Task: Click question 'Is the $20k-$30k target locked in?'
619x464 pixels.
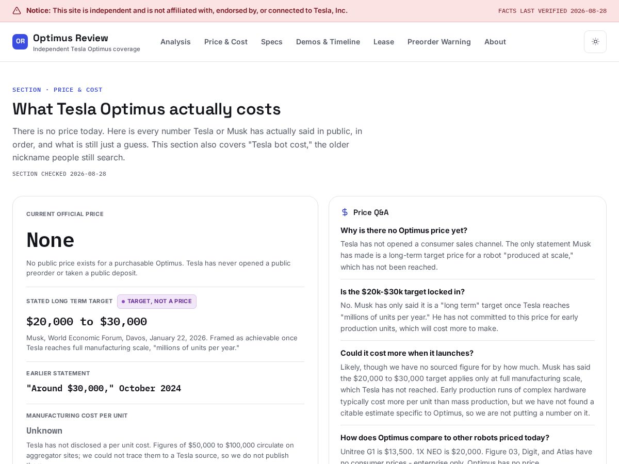Action: (402, 292)
